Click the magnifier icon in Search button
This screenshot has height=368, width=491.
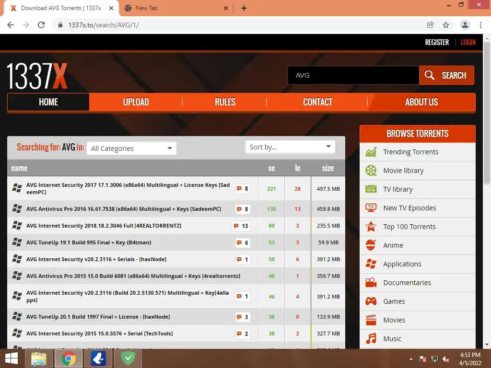[429, 75]
